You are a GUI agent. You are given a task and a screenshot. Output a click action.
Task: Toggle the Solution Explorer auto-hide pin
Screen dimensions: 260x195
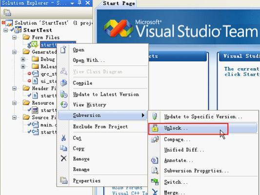pyautogui.click(x=80, y=3)
